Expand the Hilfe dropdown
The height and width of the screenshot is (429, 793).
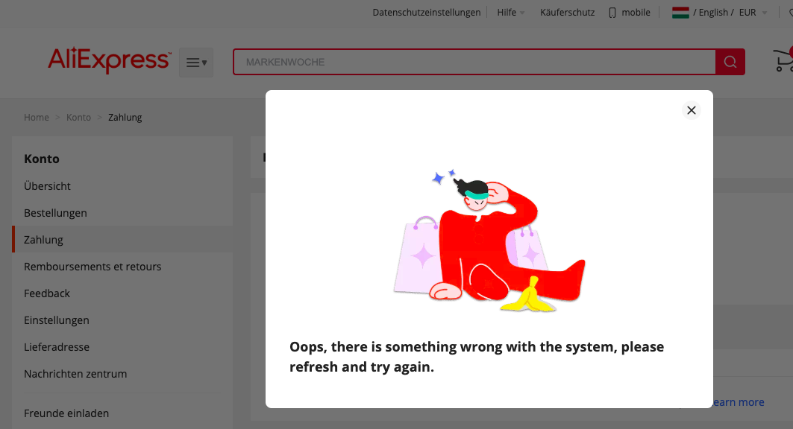tap(511, 13)
